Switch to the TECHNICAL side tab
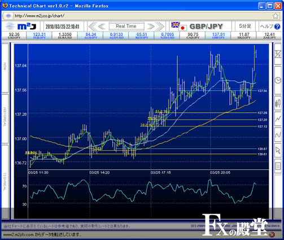284x240 pixels. 5,182
